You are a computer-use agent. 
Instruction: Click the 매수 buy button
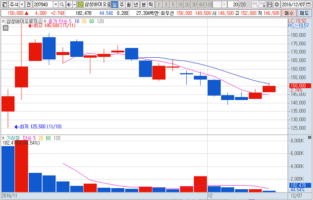click(289, 13)
